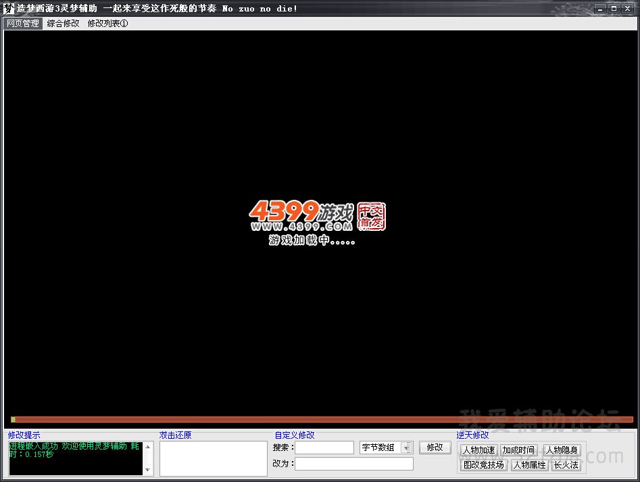Click the scroll-down arrow in 修改提示 log
The height and width of the screenshot is (482, 640).
[148, 470]
